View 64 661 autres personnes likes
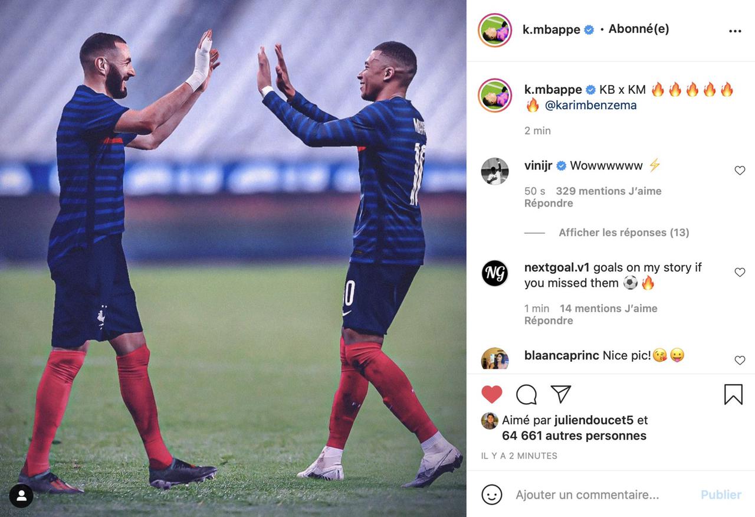Image resolution: width=755 pixels, height=517 pixels. tap(574, 436)
